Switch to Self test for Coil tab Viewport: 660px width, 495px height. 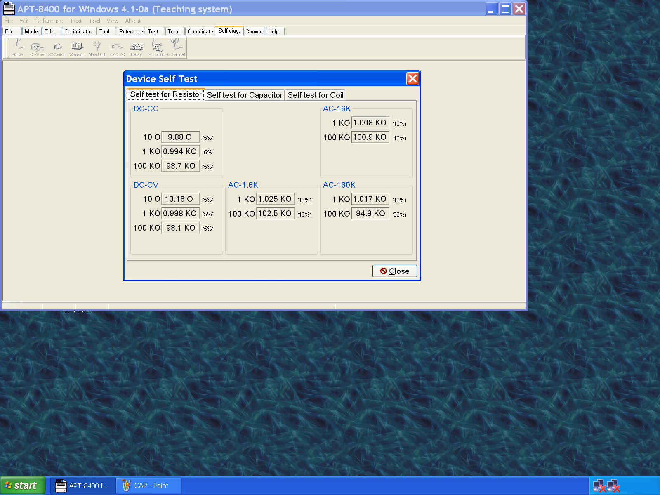tap(316, 95)
